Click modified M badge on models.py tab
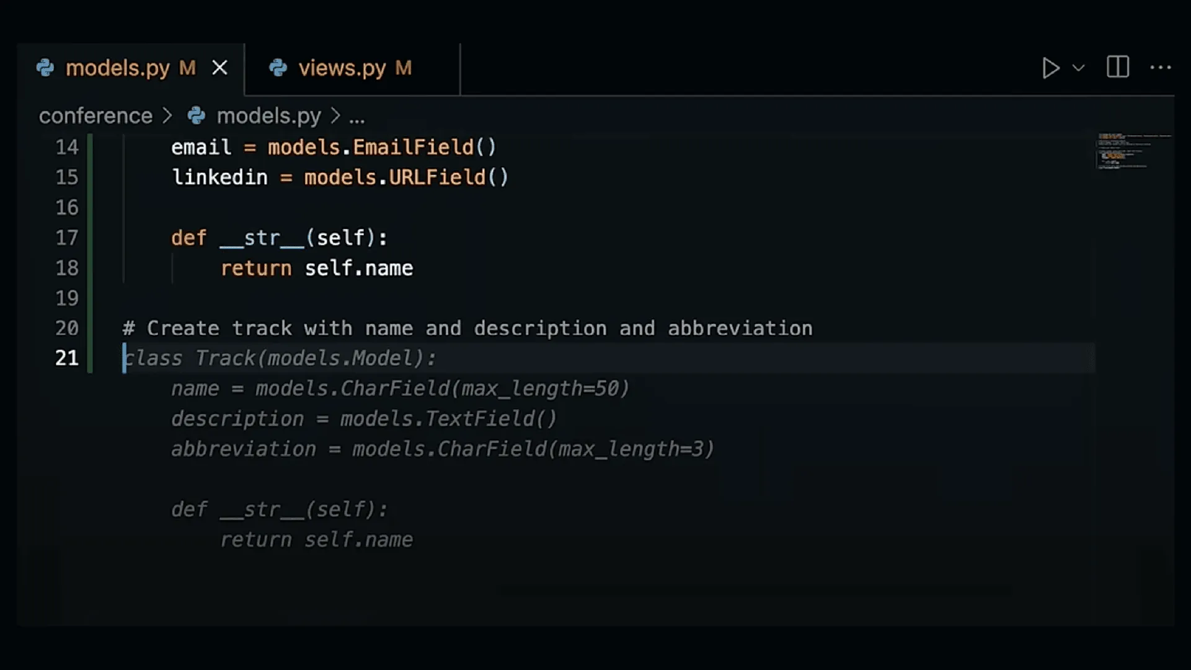Viewport: 1191px width, 670px height. 187,68
